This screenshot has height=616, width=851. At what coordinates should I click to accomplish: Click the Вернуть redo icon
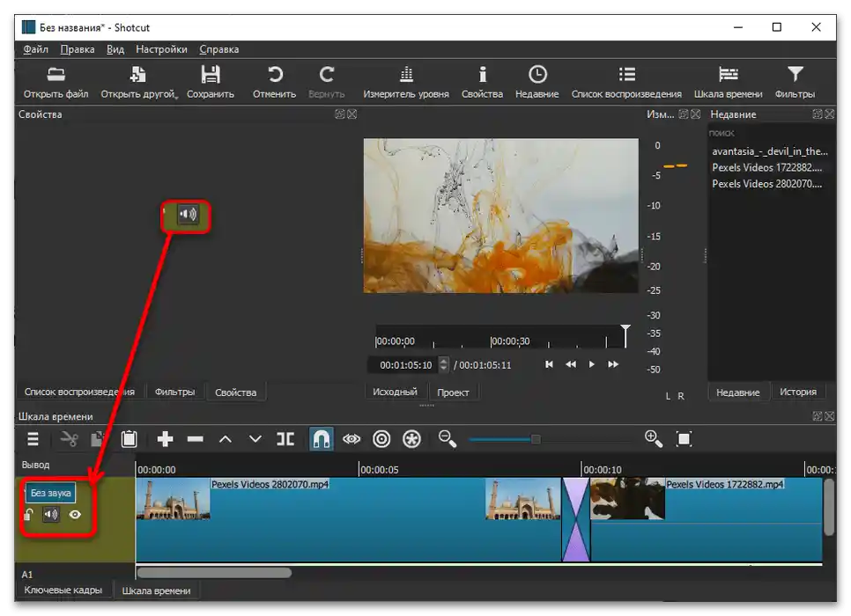[326, 74]
